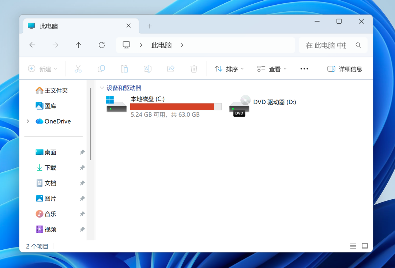Click the Share icon in toolbar
The width and height of the screenshot is (395, 268).
point(171,69)
